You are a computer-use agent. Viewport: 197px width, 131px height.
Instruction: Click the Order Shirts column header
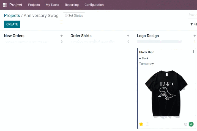(x=81, y=36)
